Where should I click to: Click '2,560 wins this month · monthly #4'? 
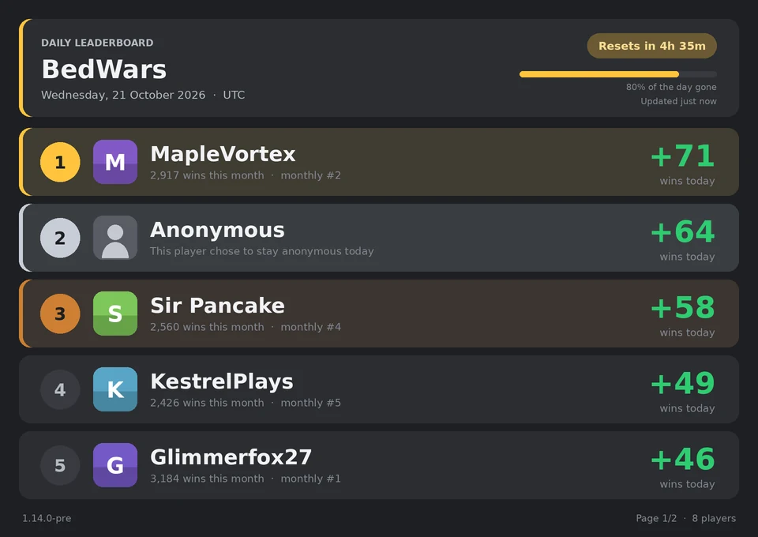pyautogui.click(x=246, y=327)
